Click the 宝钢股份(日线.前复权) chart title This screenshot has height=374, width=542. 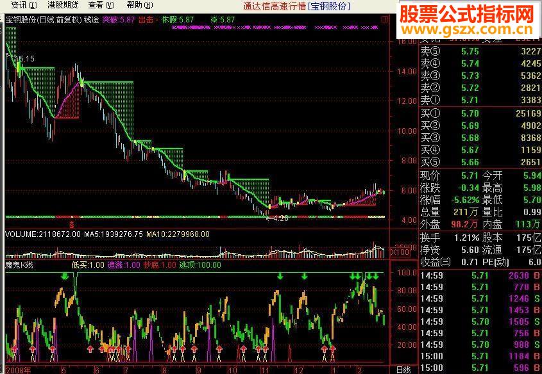point(44,20)
